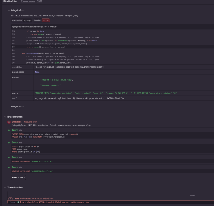This screenshot has height=206, width=214.
Task: Expand the second collapsed IntegrityError section
Action: click(x=9, y=106)
